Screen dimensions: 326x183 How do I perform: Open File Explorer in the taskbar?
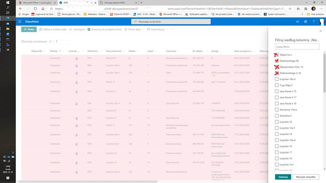coord(8,29)
